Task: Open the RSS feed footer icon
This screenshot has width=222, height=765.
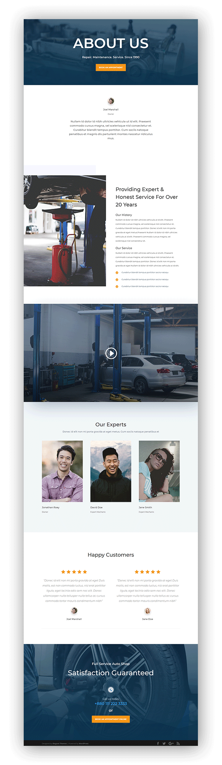Action: [x=178, y=743]
